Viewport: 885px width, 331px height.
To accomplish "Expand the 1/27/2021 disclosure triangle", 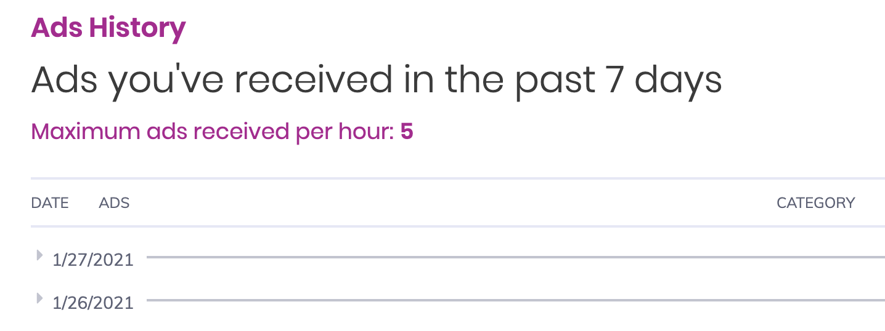I will 40,255.
